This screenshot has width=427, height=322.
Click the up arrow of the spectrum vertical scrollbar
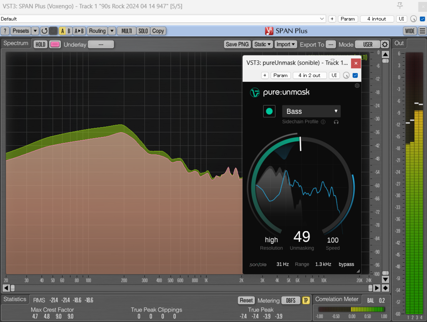[x=385, y=55]
